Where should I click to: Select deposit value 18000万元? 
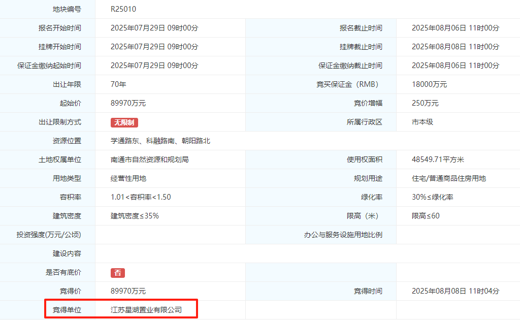(429, 84)
